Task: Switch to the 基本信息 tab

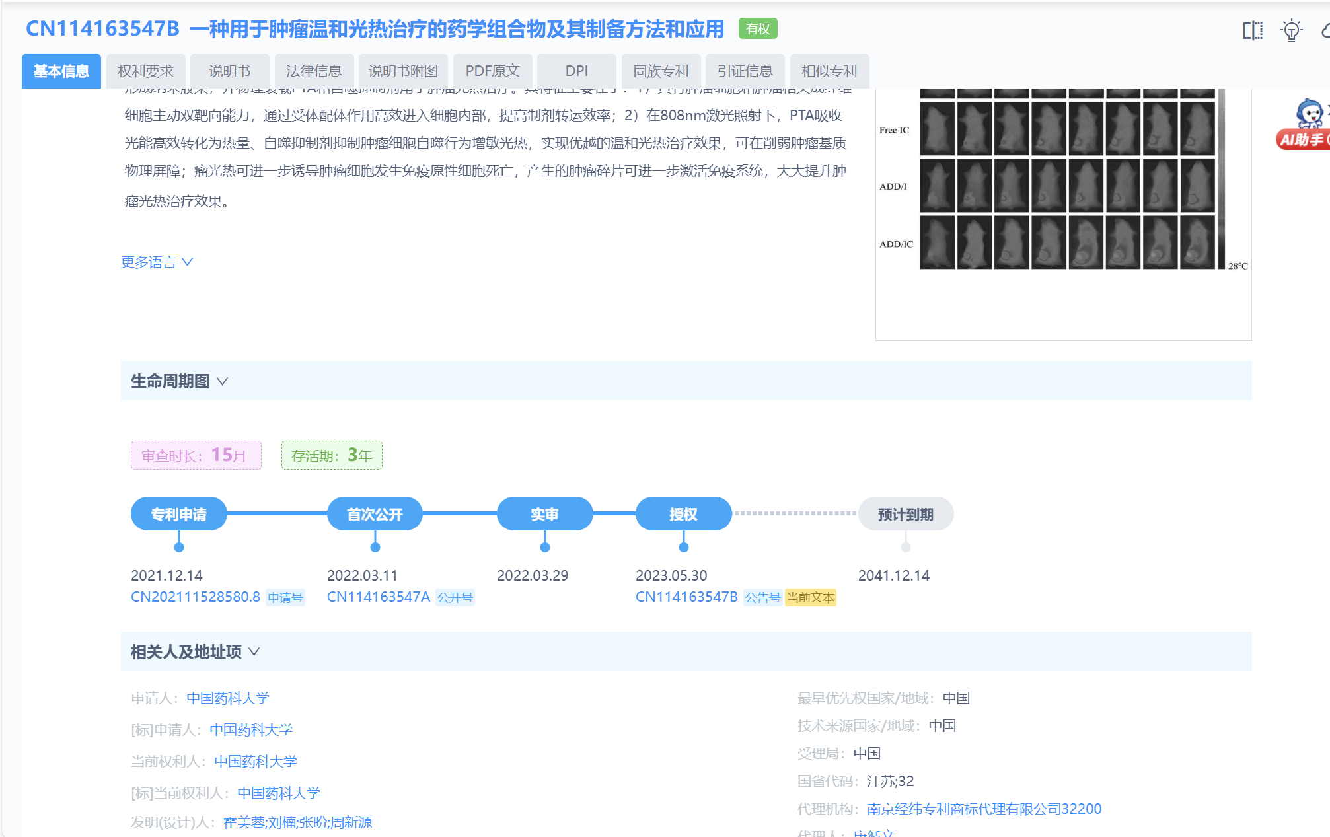Action: pos(61,71)
